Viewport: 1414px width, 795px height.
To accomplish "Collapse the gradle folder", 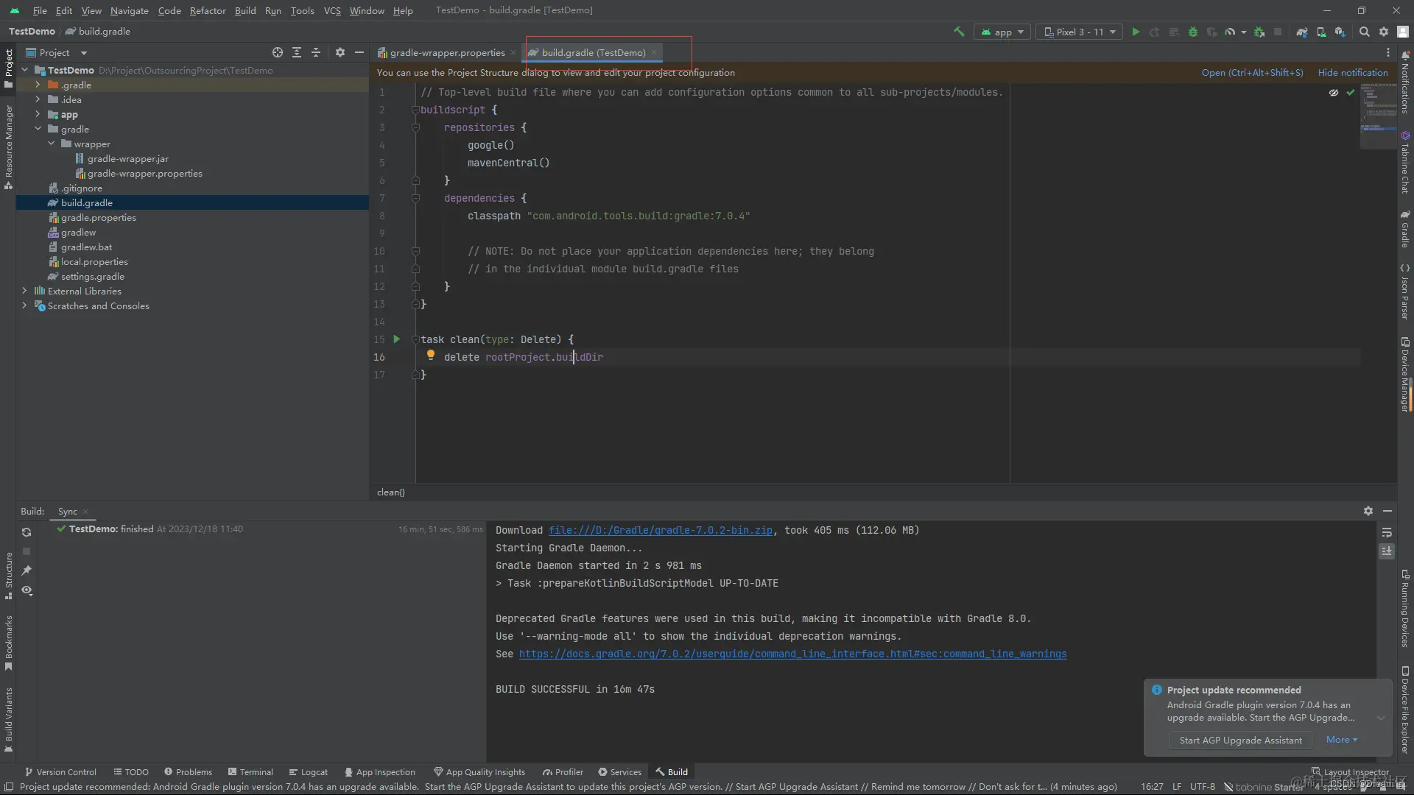I will (x=38, y=129).
